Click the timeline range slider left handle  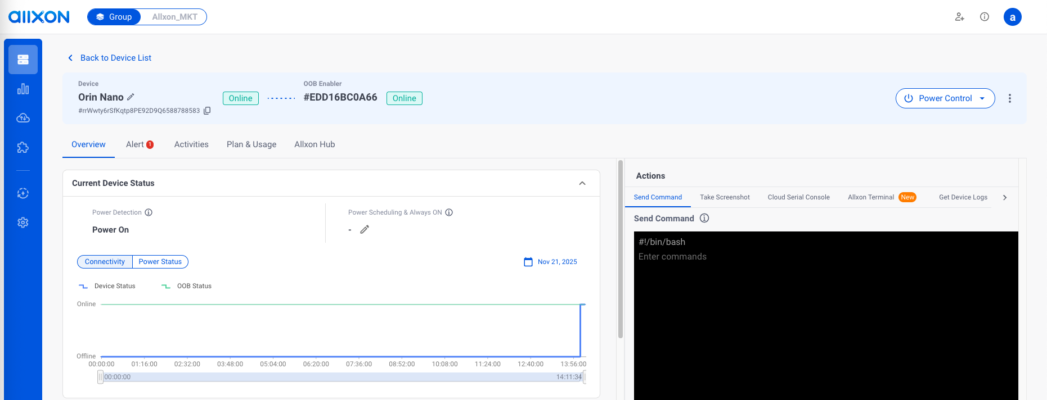tap(100, 377)
